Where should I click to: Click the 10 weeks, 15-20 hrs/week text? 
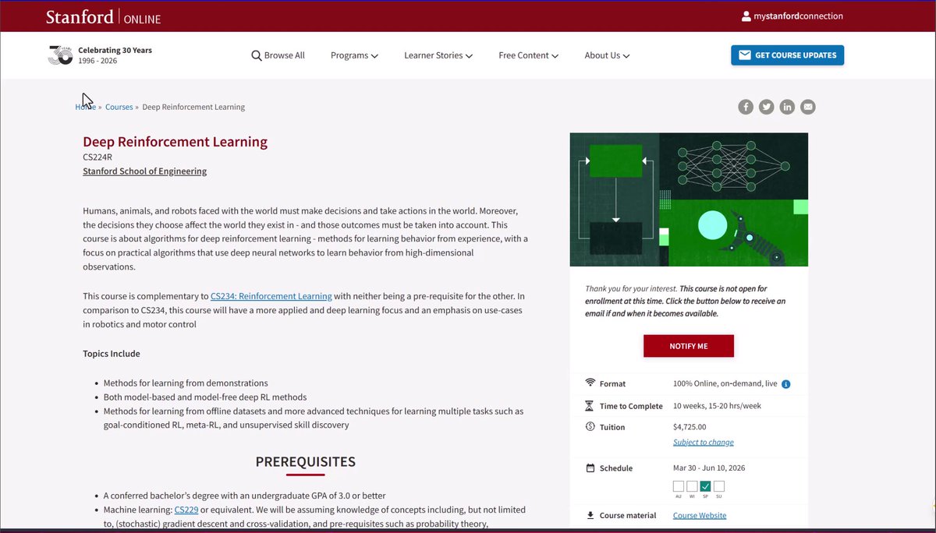tap(717, 406)
